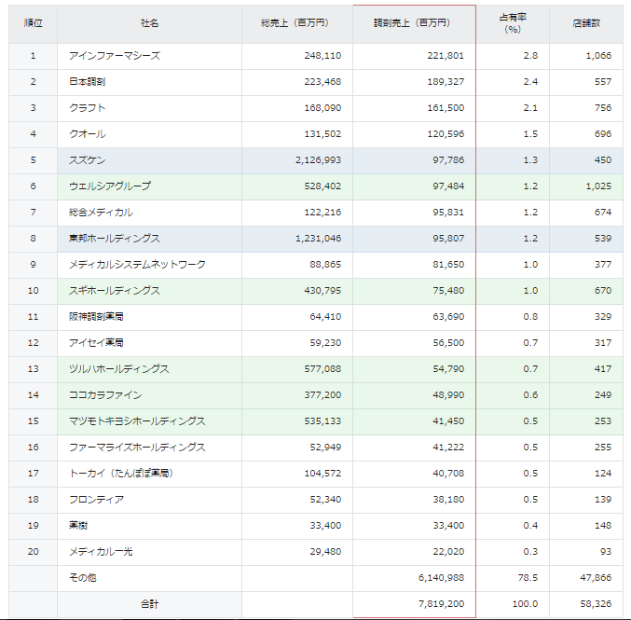Viewport: 631px width, 620px height.
Task: Select company name 薬樹
Action: tap(78, 526)
